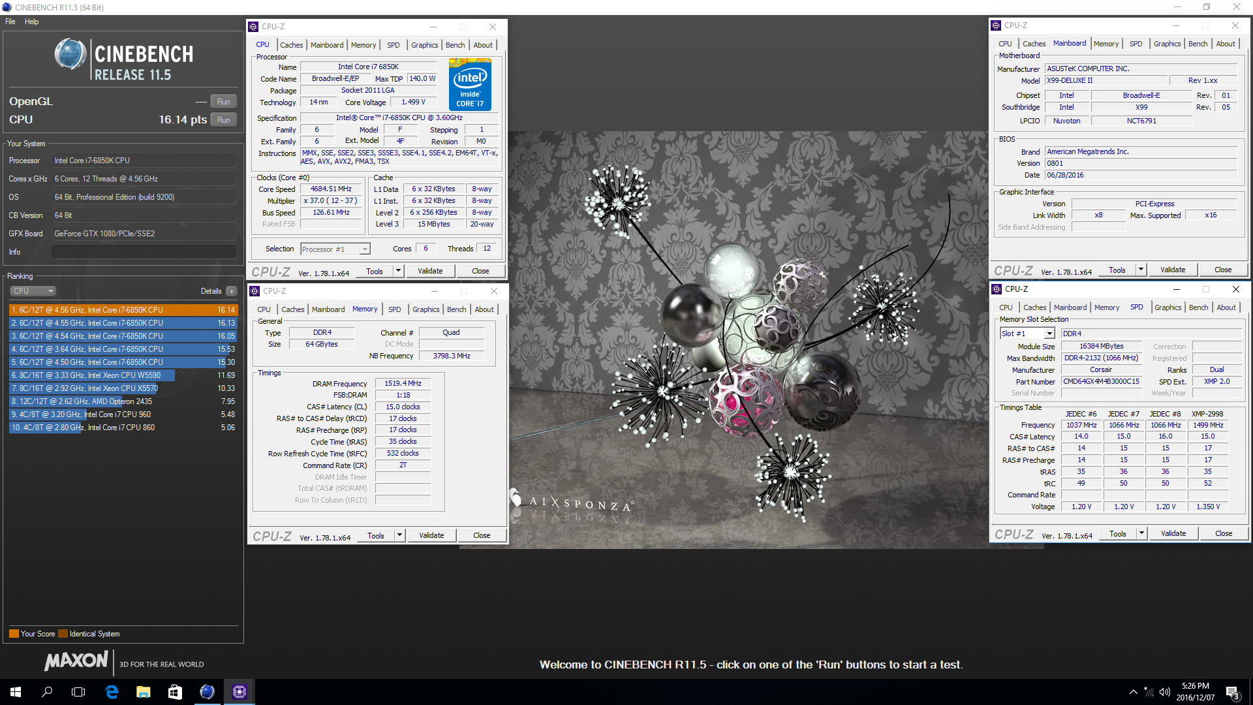Open the ranking CPU type dropdown

pos(33,291)
